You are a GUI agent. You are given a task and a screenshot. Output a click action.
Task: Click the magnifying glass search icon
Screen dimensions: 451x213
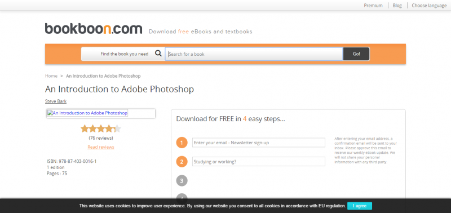coord(158,54)
